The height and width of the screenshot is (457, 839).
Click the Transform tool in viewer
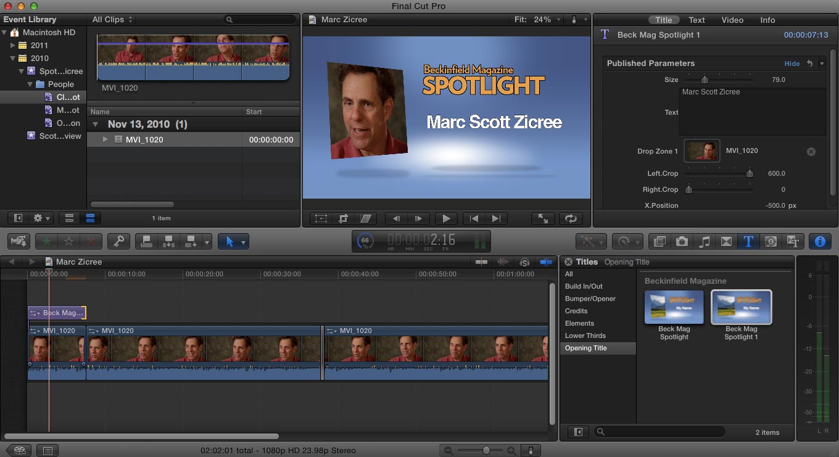pos(321,218)
